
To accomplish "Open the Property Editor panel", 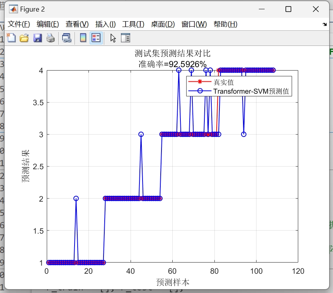I will pos(126,38).
